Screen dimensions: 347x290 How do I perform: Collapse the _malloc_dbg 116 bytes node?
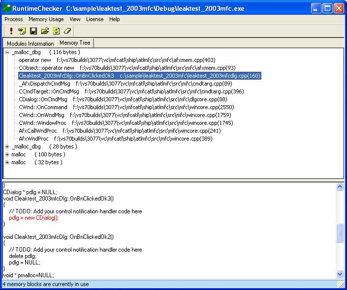point(7,53)
